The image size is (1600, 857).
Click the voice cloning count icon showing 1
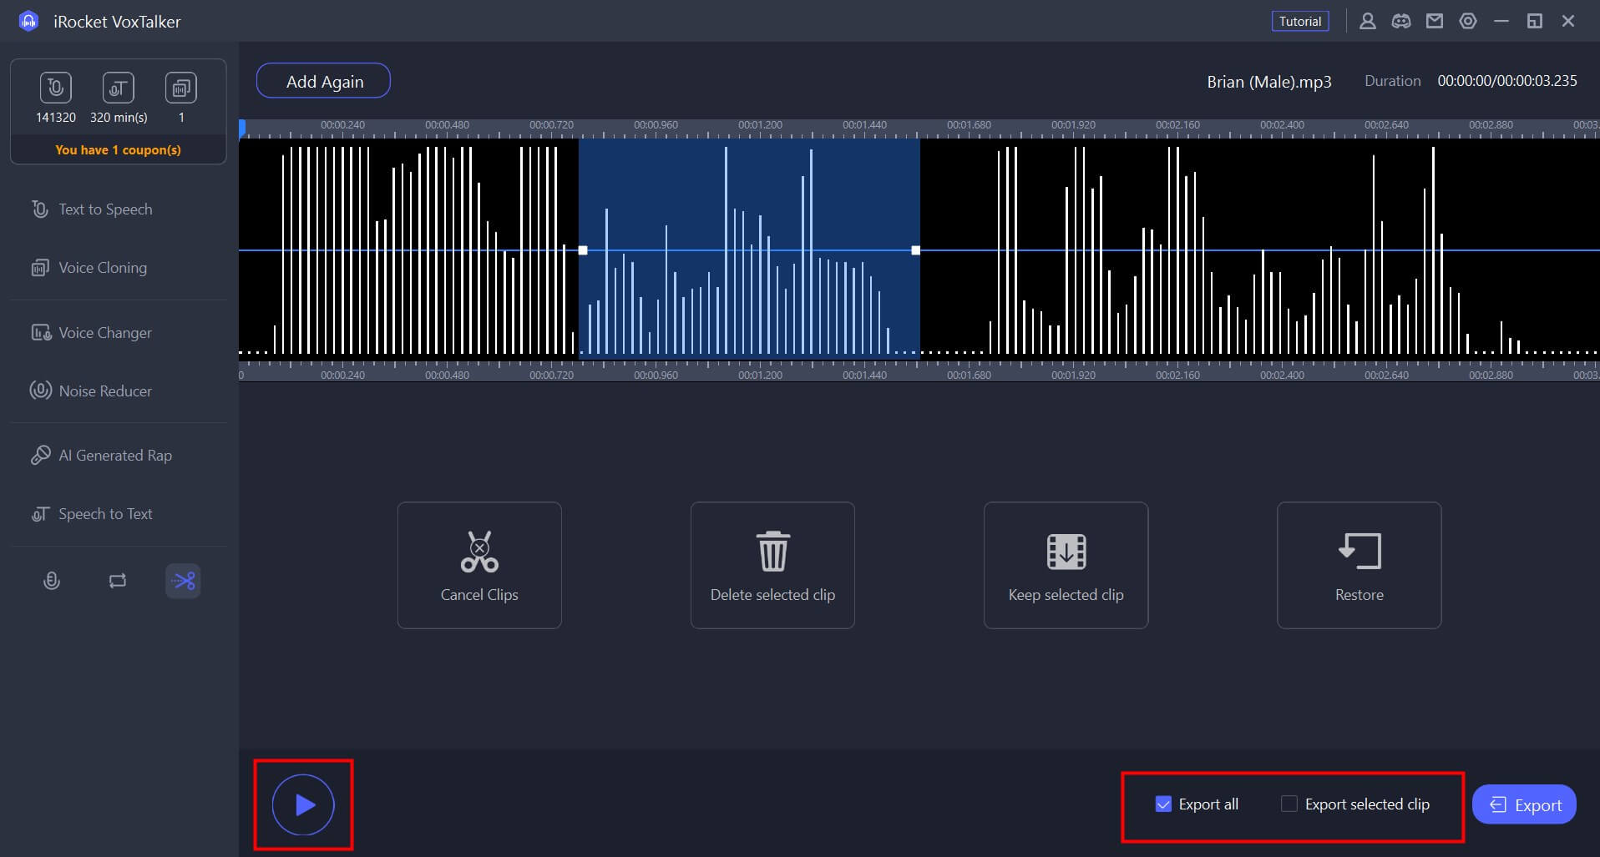click(181, 88)
